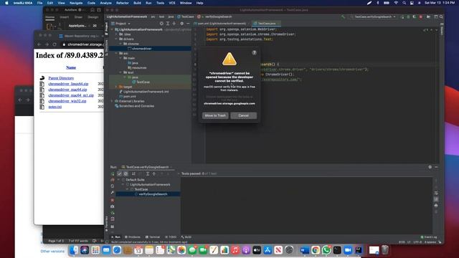
Task: Open help question mark in warning dialog
Action: pyautogui.click(x=254, y=52)
